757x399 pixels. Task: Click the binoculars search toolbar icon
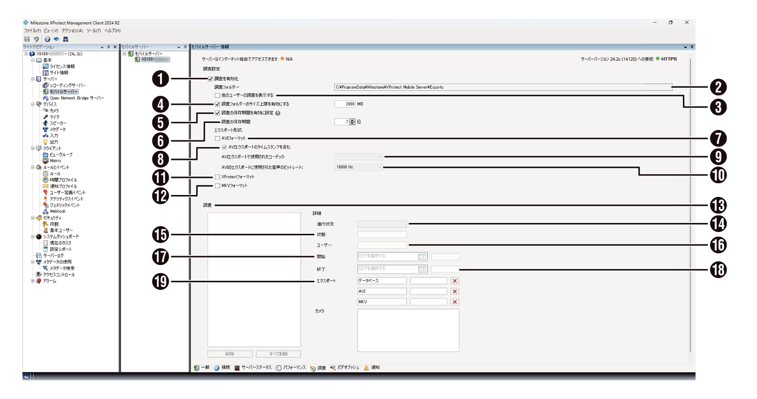click(66, 39)
